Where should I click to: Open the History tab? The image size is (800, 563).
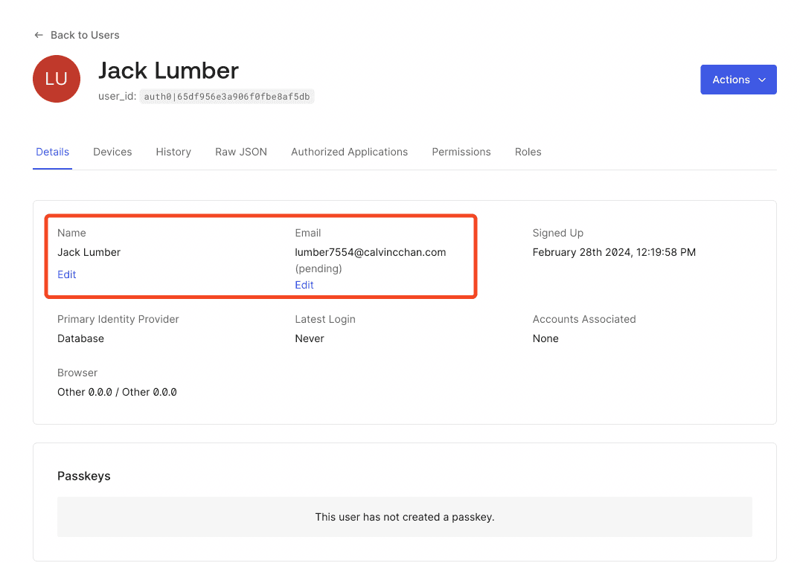173,152
